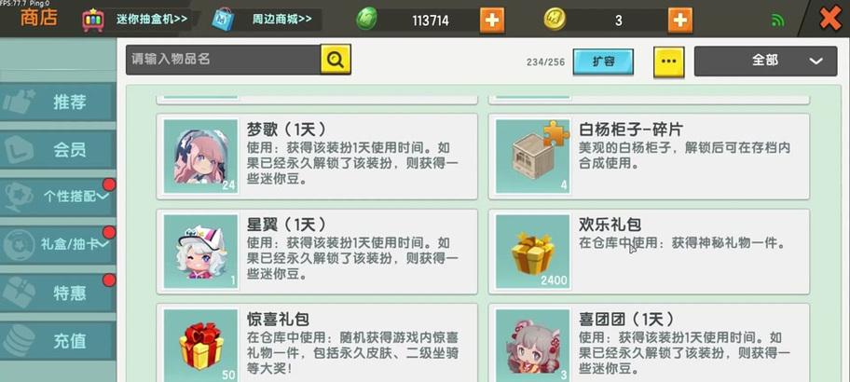
Task: Open the 迷你抽盒机 gacha machine icon
Action: pyautogui.click(x=93, y=20)
